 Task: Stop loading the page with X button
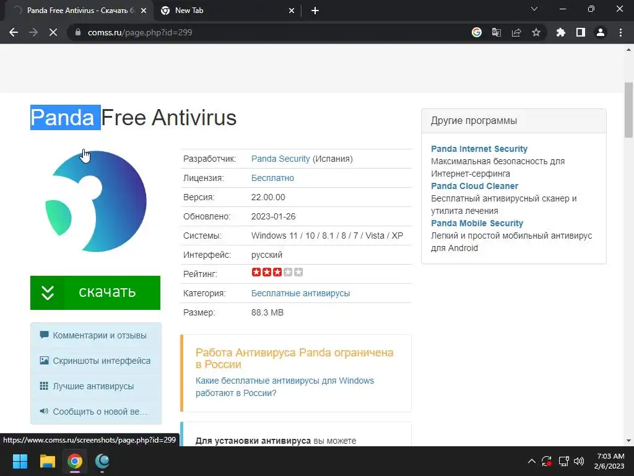(53, 32)
